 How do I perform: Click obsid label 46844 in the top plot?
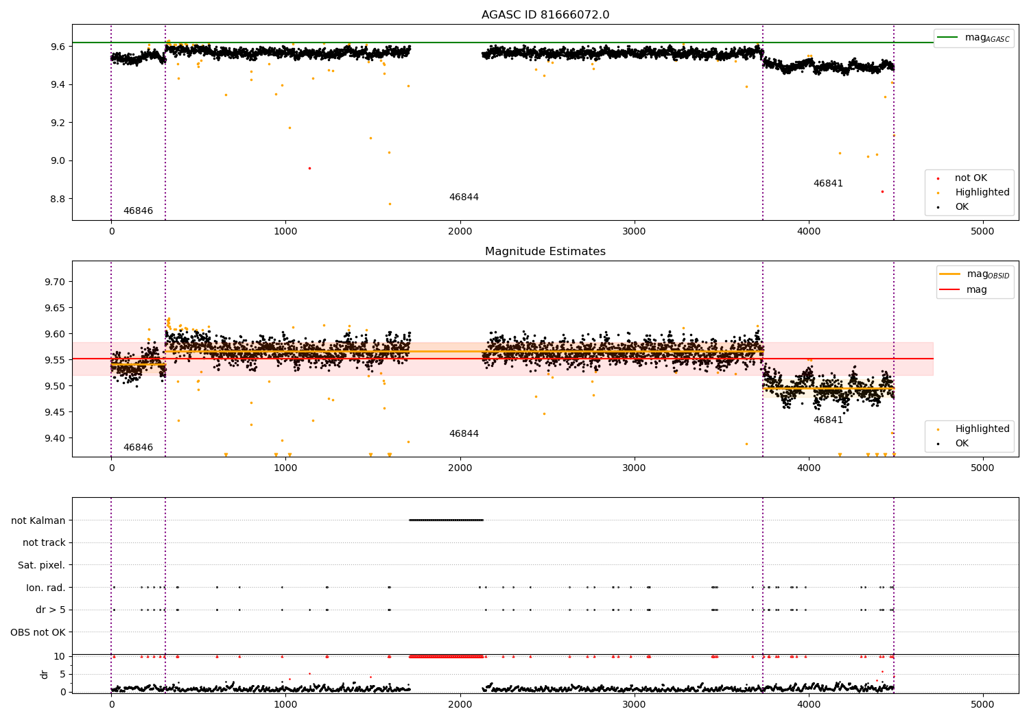[464, 197]
